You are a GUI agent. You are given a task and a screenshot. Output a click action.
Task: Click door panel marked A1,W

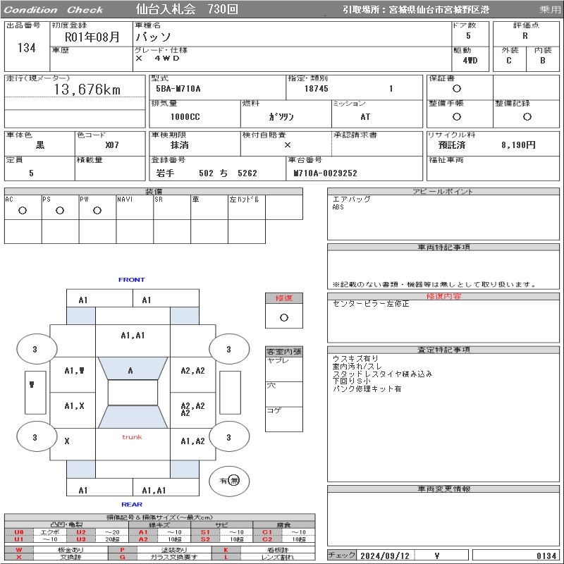73,374
